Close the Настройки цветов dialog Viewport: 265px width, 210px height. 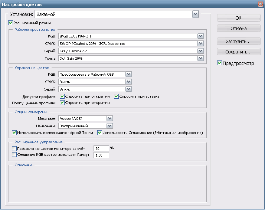coord(261,4)
